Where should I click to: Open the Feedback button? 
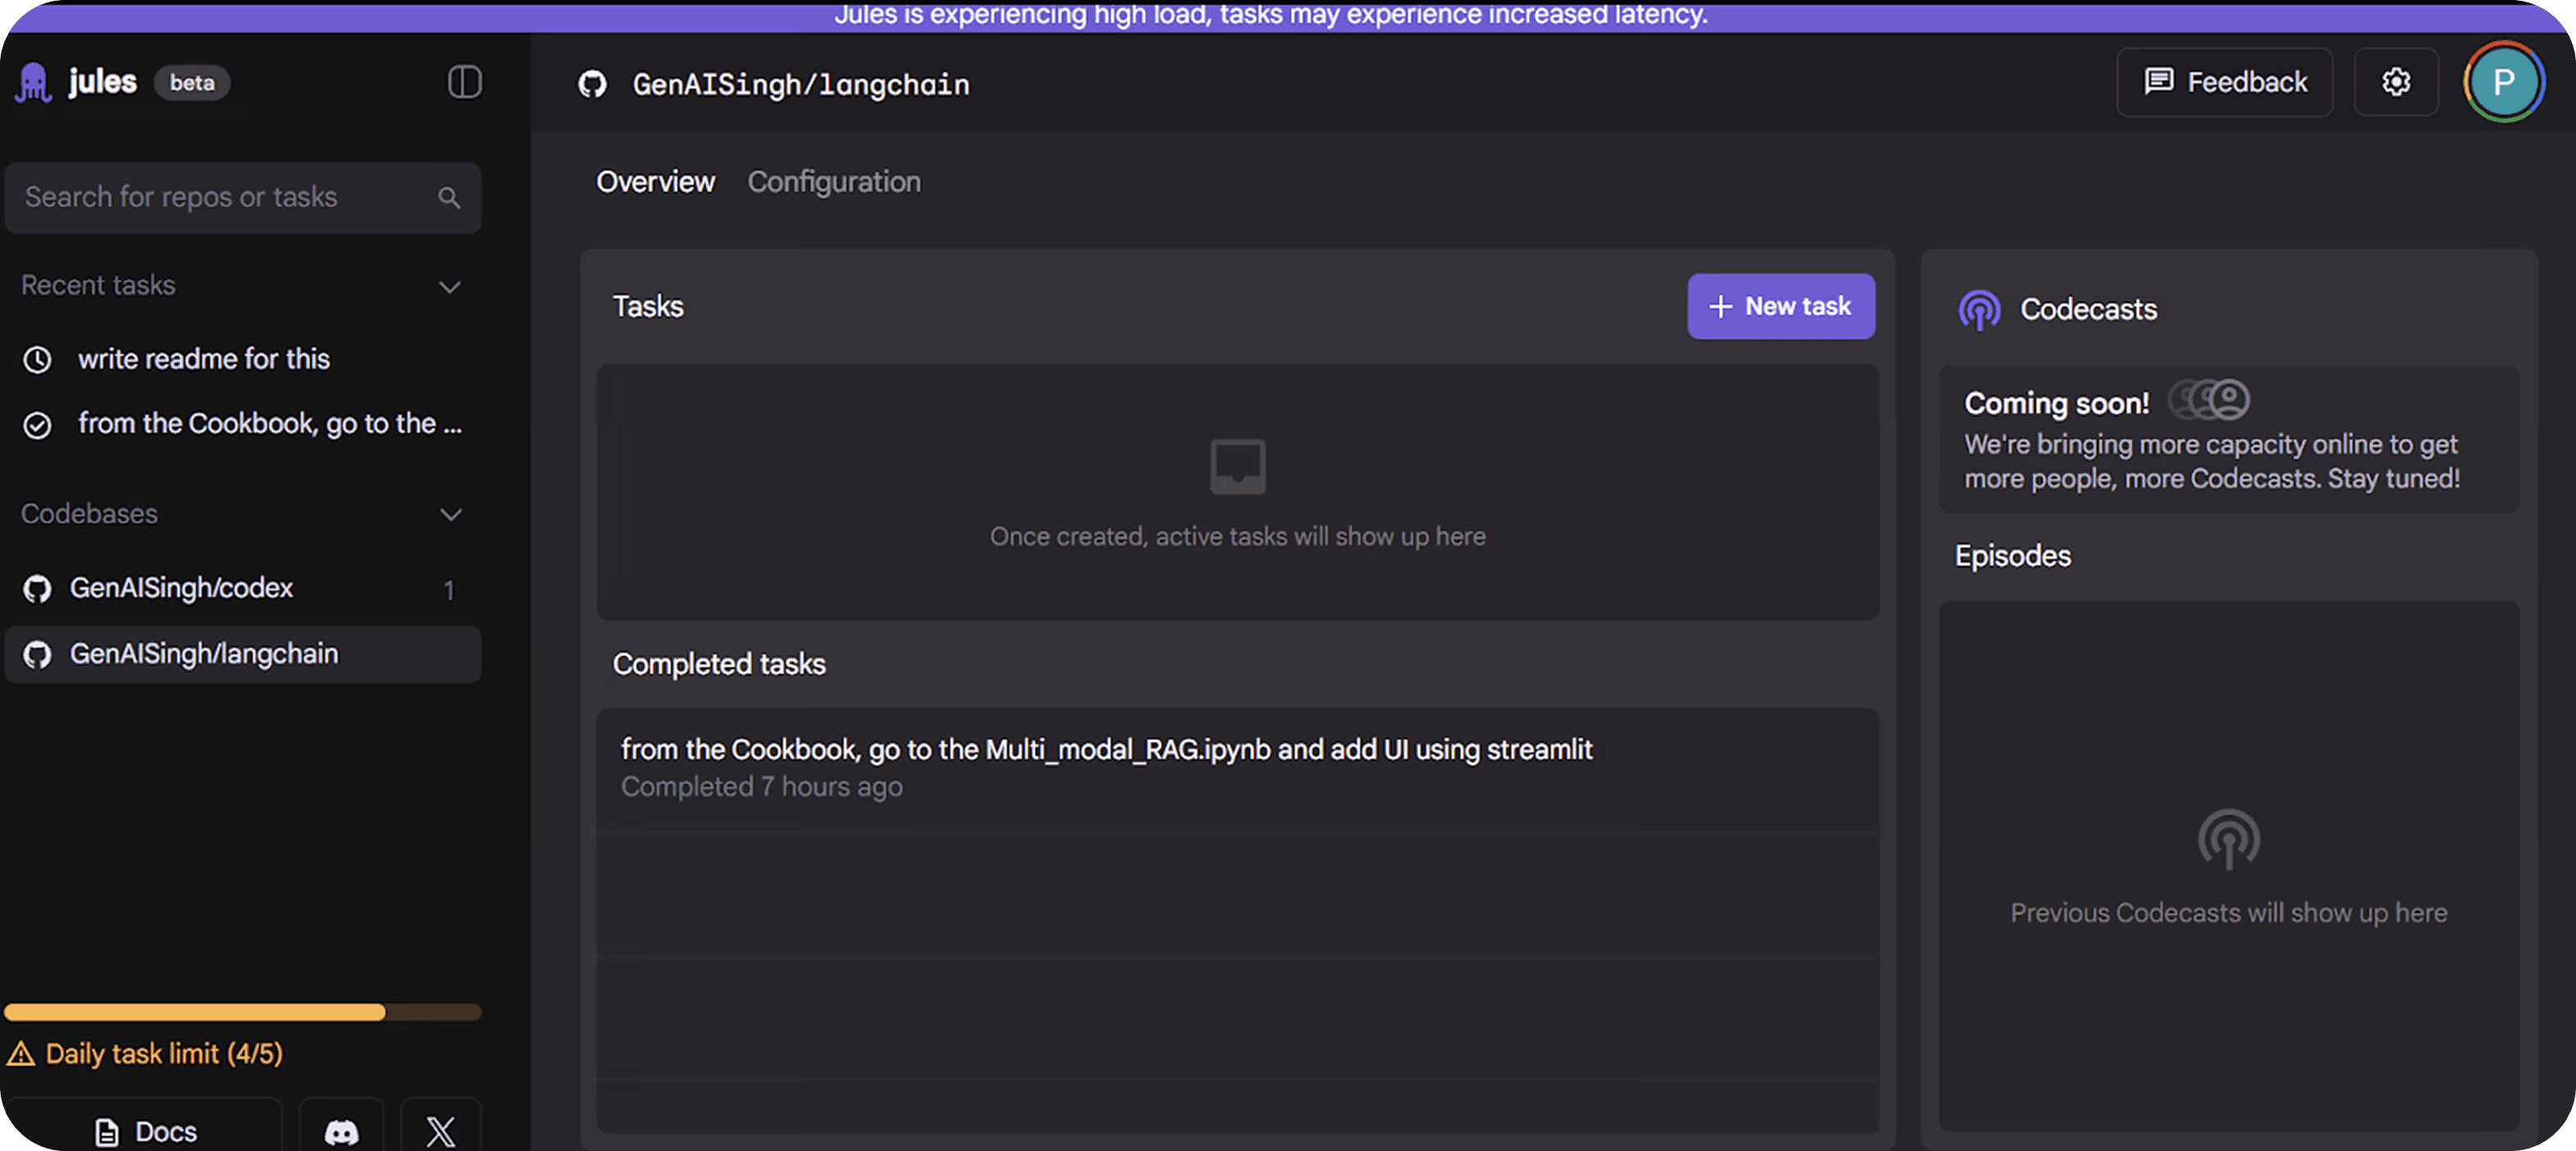[x=2224, y=82]
